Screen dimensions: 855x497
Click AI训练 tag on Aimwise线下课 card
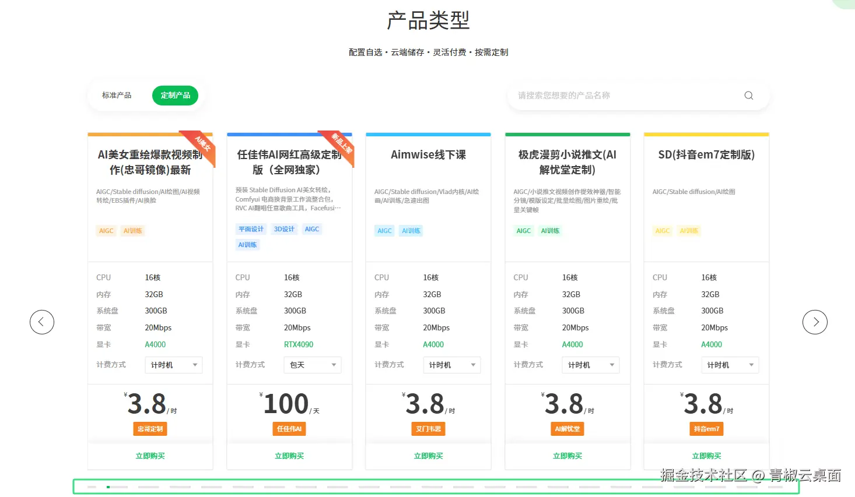point(411,231)
